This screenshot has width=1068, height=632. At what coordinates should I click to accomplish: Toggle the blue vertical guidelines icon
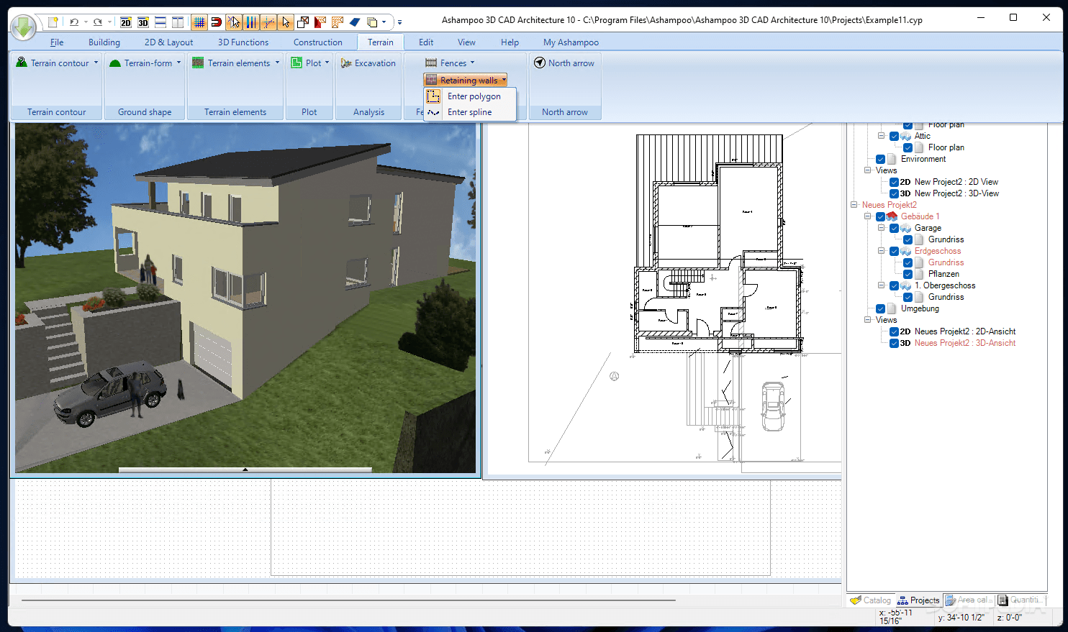coord(251,22)
